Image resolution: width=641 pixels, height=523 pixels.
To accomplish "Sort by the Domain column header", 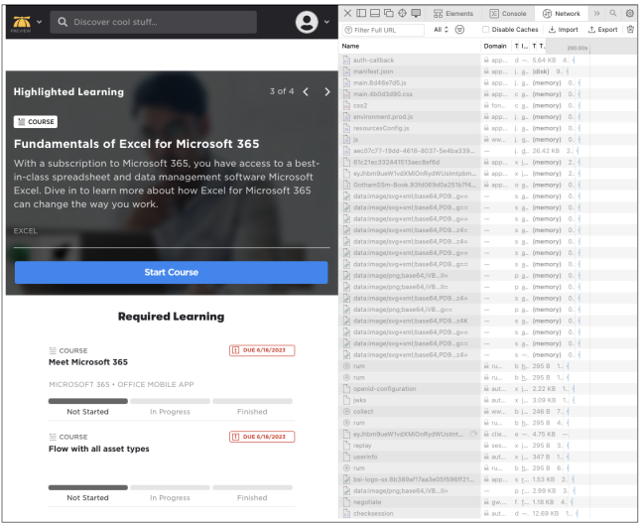I will tap(495, 47).
